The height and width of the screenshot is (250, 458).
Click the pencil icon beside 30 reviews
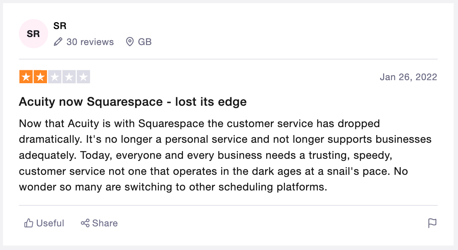58,42
